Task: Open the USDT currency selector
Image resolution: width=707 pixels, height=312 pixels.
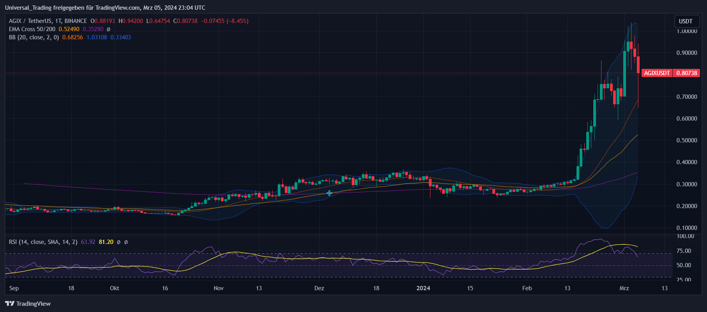Action: [686, 21]
